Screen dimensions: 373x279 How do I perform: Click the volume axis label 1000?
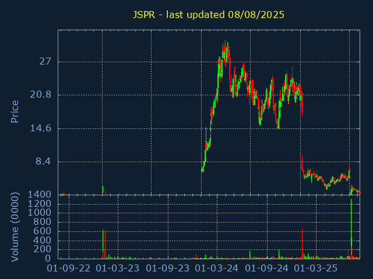[x=40, y=213]
